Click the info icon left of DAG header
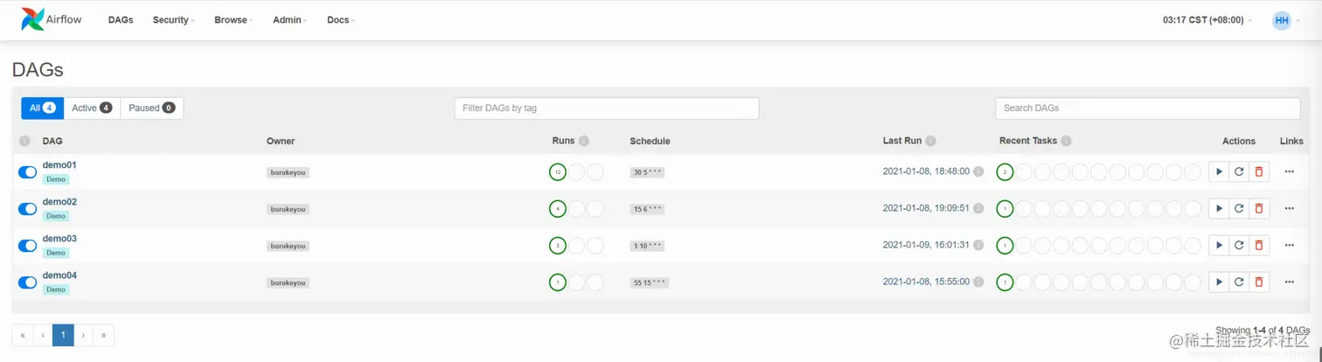The image size is (1322, 362). click(24, 141)
